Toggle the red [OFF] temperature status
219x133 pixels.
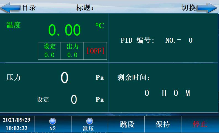point(95,51)
